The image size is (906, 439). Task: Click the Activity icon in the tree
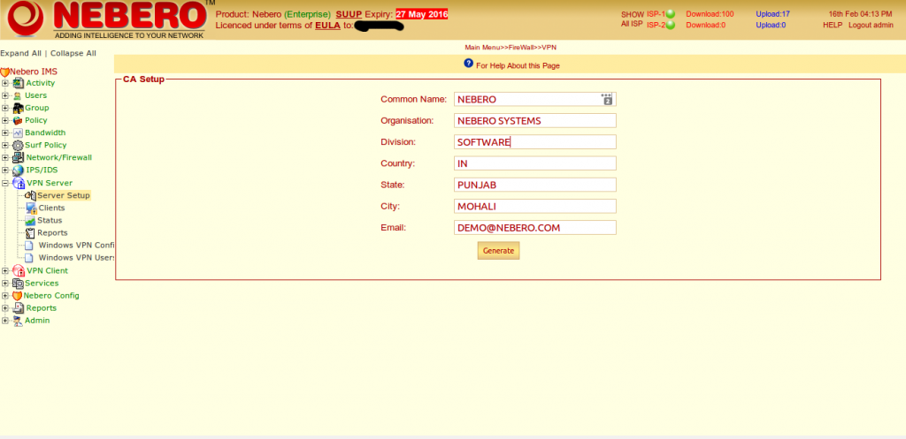coord(19,83)
